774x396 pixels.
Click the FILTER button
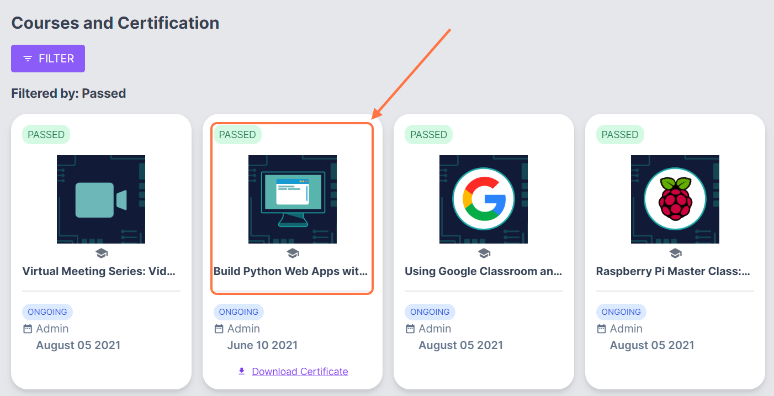[x=48, y=59]
